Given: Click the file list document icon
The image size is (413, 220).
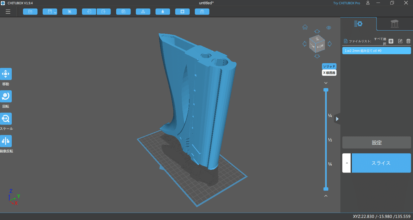Looking at the screenshot, I should 346,41.
